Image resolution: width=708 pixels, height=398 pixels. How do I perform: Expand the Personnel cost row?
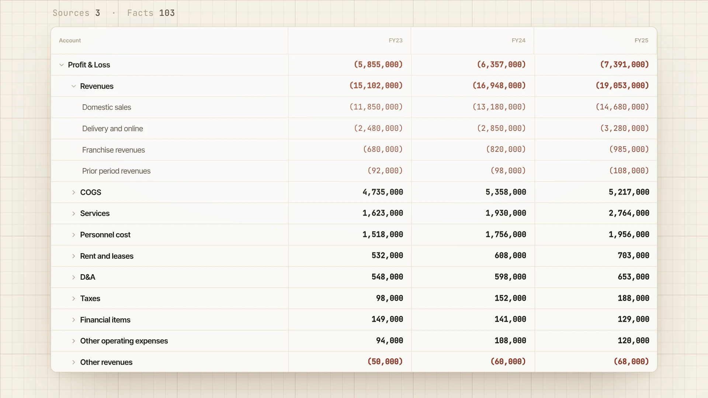(74, 235)
